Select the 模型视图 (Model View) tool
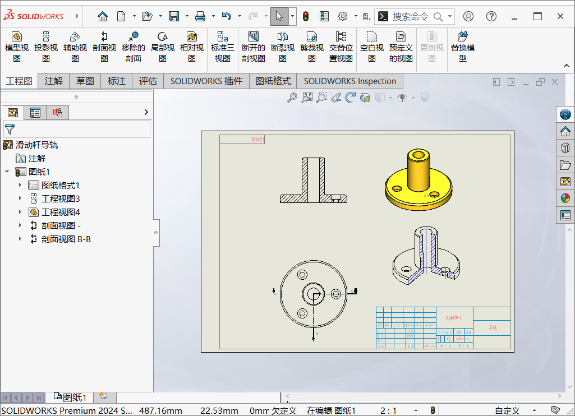Image resolution: width=575 pixels, height=416 pixels. pyautogui.click(x=16, y=46)
